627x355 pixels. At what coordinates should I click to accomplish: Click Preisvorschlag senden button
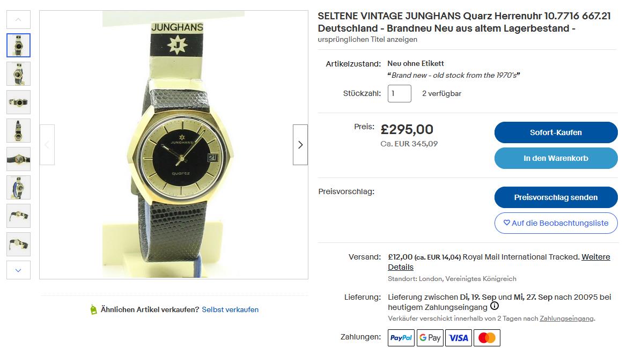(x=556, y=197)
